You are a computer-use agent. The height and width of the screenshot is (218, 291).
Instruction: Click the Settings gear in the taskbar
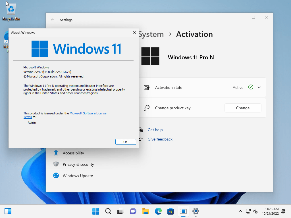(x=196, y=211)
